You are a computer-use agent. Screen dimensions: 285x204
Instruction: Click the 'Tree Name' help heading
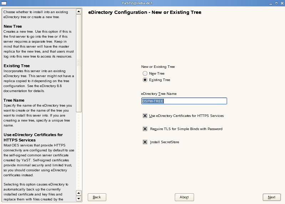[14, 100]
